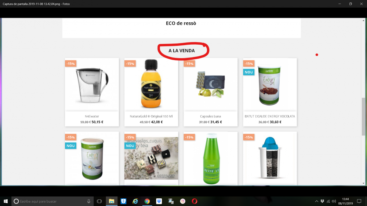The image size is (367, 206).
Task: Click the crossed-out '37,00 €' old price
Action: point(204,122)
